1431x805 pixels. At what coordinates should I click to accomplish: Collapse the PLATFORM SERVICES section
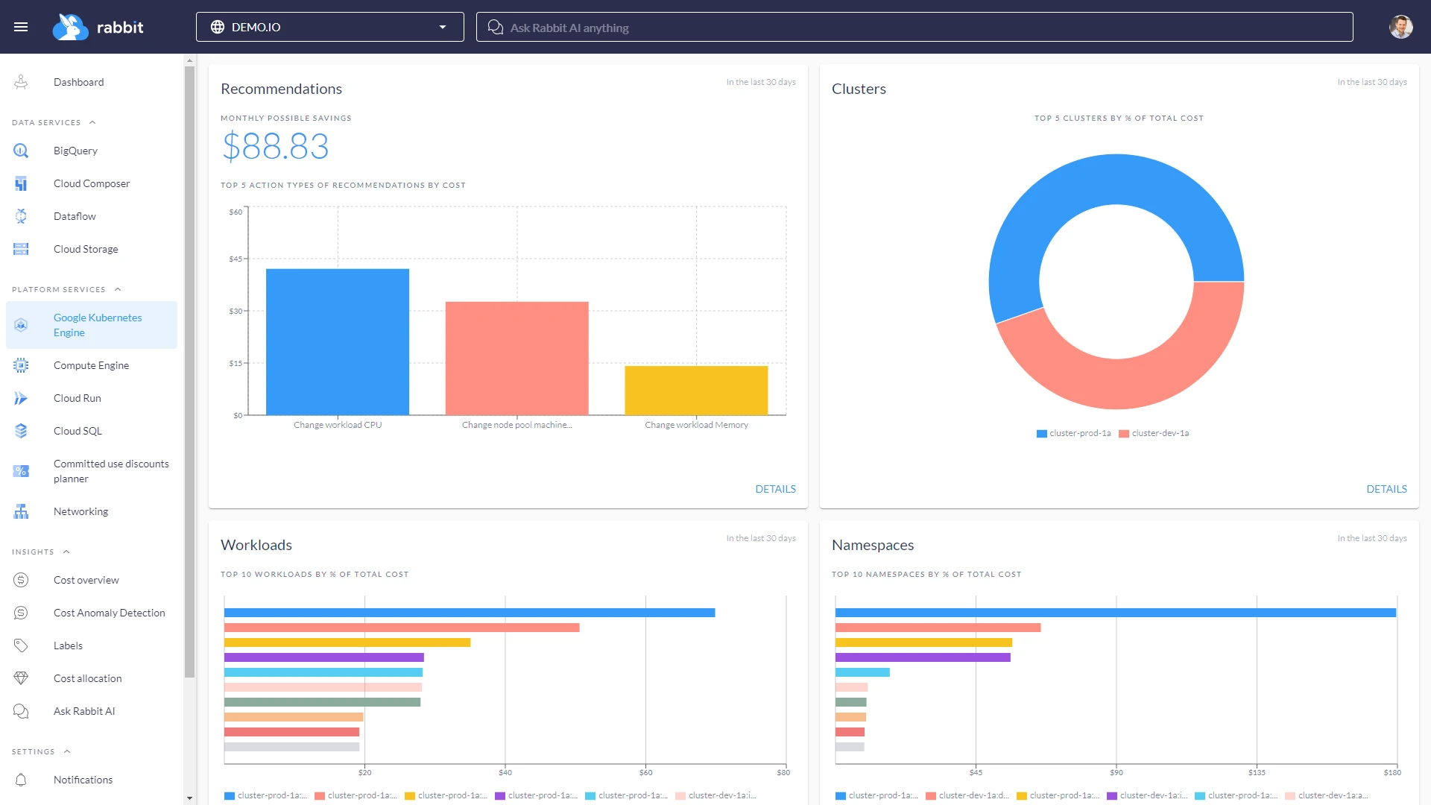[117, 289]
